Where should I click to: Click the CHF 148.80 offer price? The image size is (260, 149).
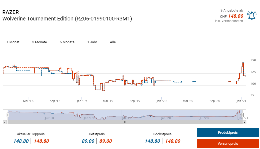pos(235,16)
